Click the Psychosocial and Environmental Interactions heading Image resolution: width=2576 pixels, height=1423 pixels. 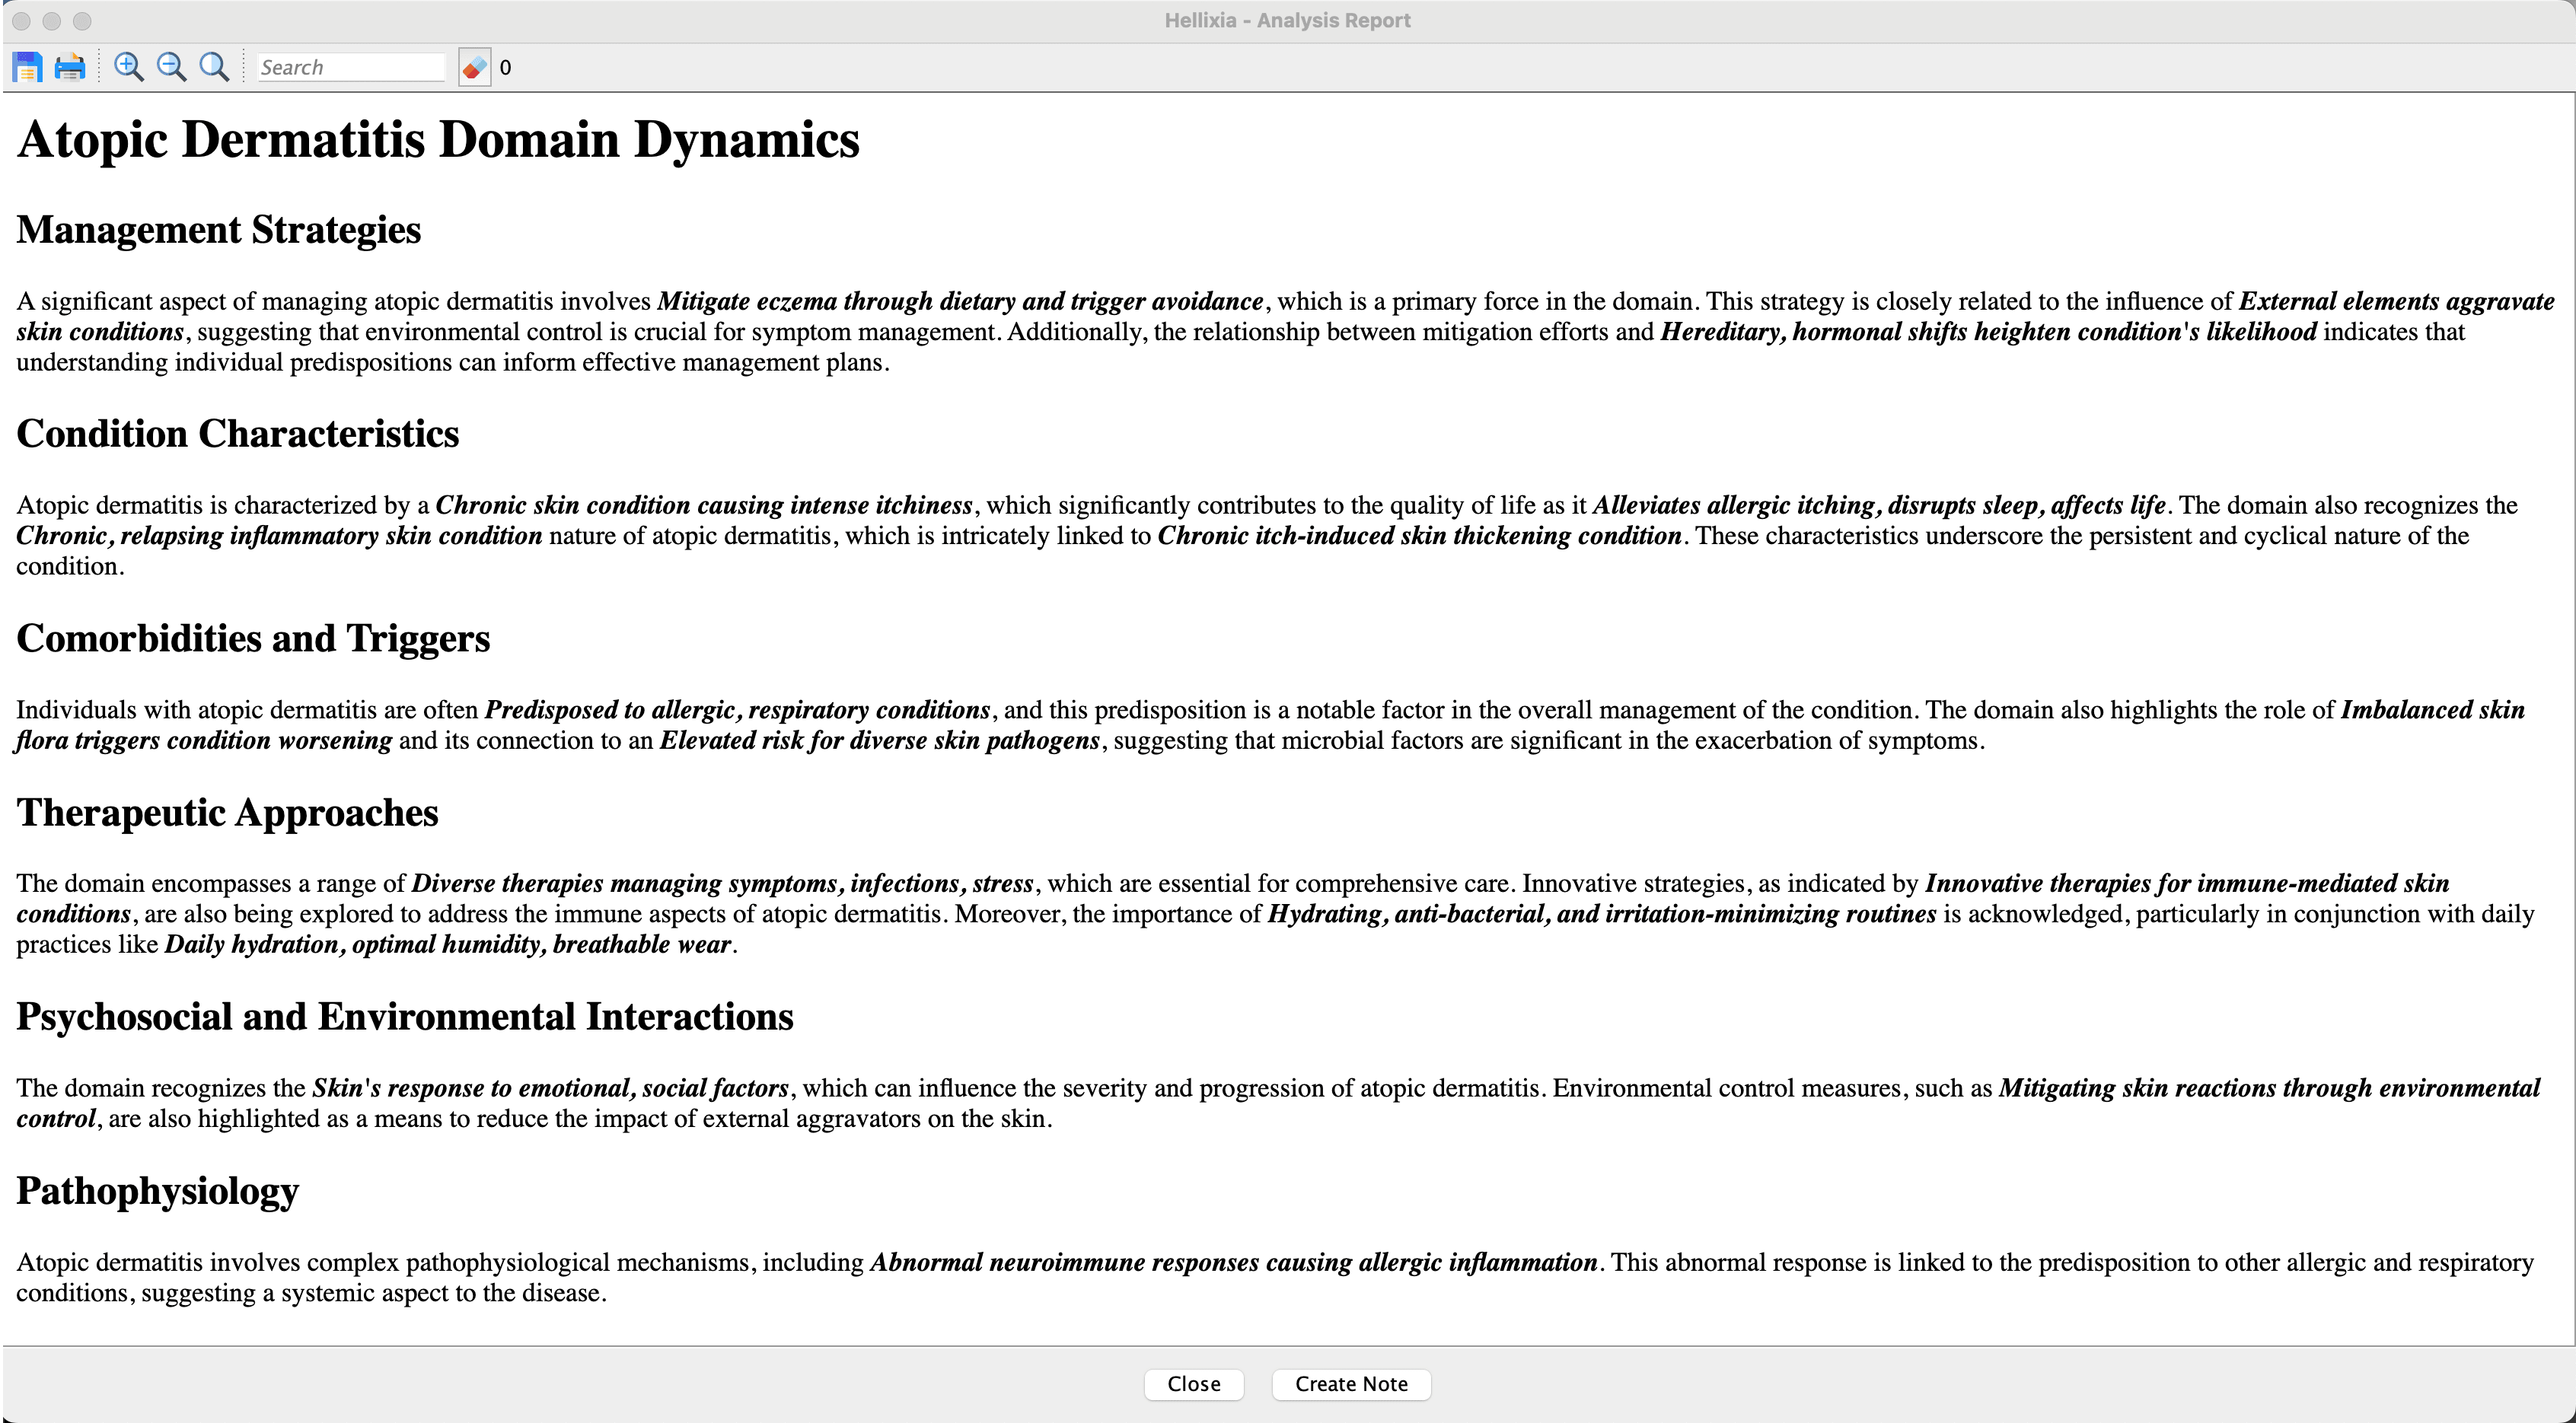click(404, 1016)
